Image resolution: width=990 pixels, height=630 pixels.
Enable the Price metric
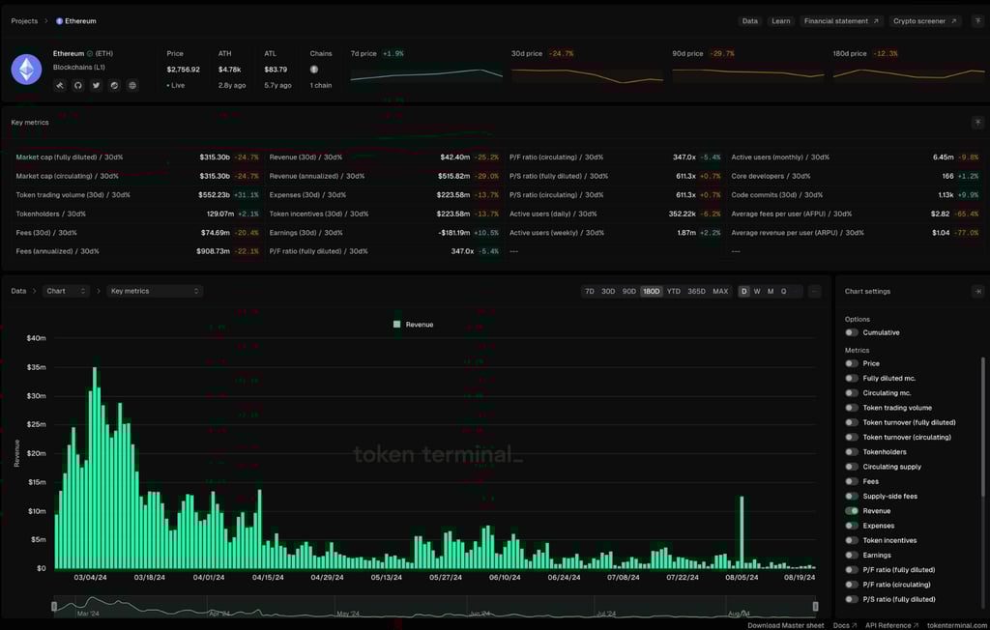[852, 363]
